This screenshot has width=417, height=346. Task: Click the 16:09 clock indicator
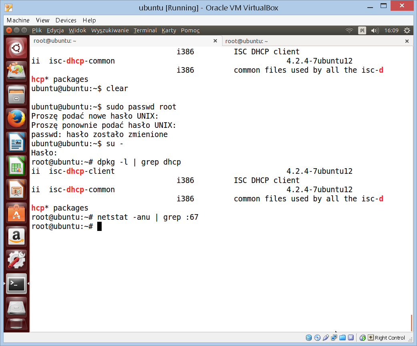pos(391,30)
